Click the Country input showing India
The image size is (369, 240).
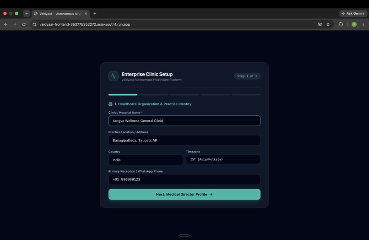(x=146, y=160)
